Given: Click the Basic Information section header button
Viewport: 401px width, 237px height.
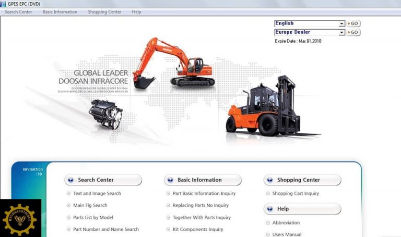Looking at the screenshot, I should tap(203, 180).
